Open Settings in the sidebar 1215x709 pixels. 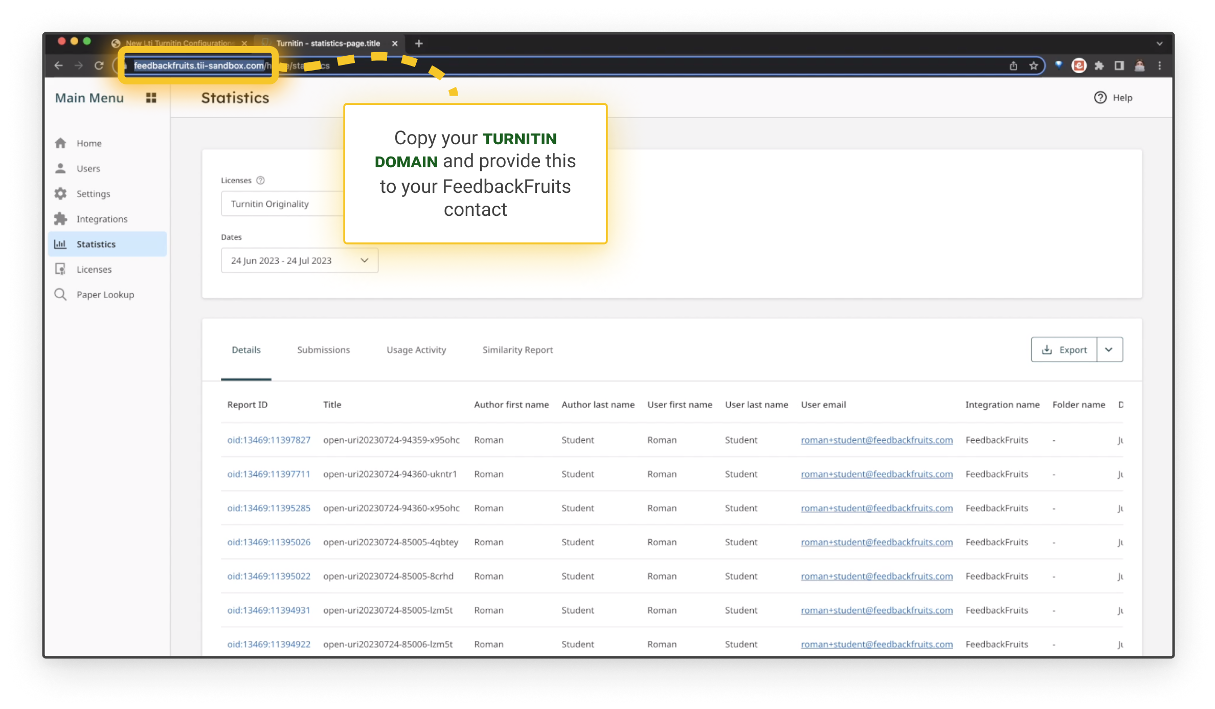click(107, 193)
